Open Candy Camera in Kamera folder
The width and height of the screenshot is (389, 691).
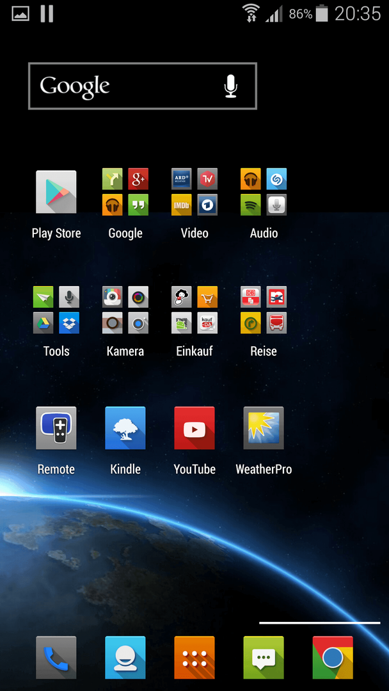point(112,297)
